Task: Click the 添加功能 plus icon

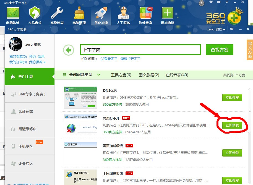Action: [x=168, y=13]
